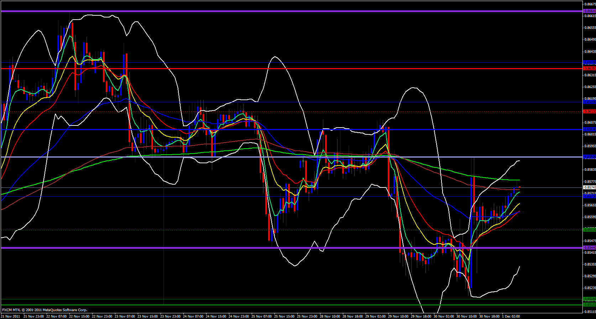Click the 21 Nov 2011 time axis label

click(11, 316)
